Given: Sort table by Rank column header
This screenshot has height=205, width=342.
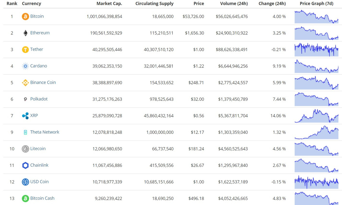Looking at the screenshot, I should (x=12, y=4).
